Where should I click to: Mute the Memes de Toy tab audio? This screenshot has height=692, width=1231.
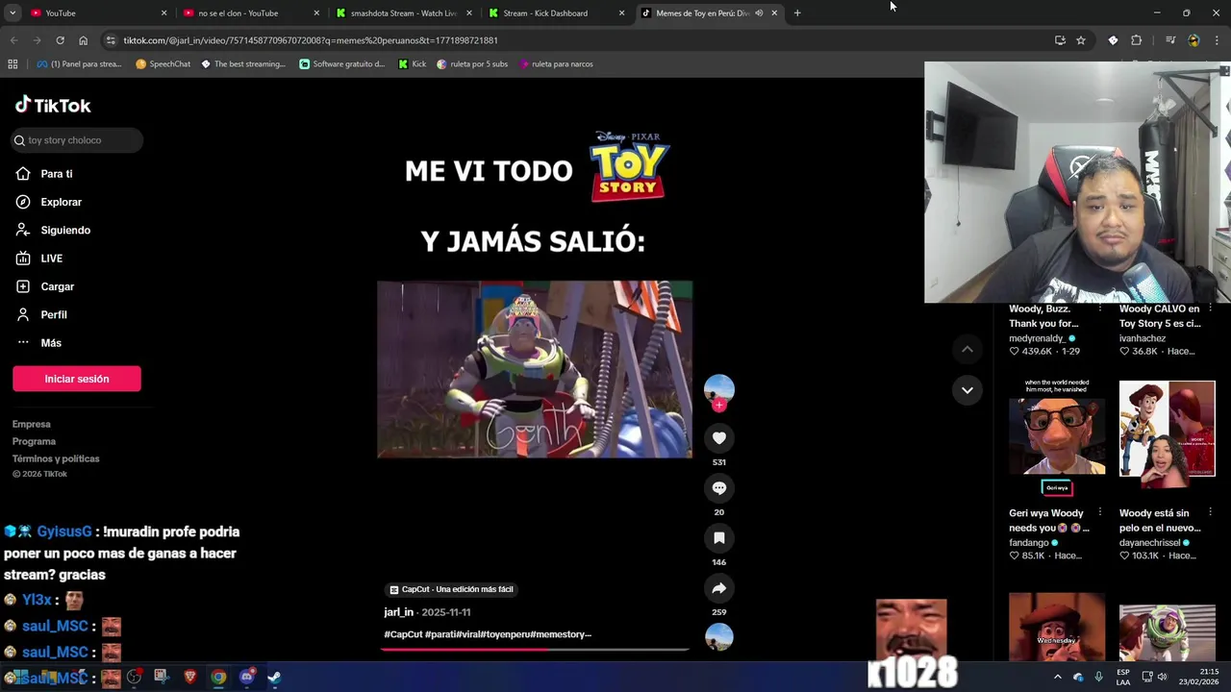click(x=759, y=13)
